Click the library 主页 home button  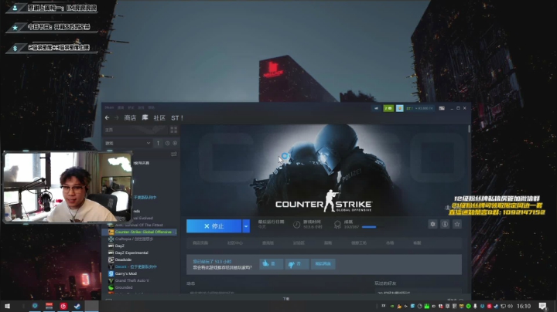(134, 130)
